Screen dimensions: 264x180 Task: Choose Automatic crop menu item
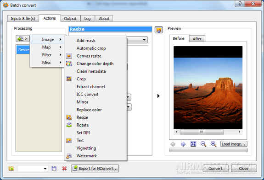pos(95,48)
